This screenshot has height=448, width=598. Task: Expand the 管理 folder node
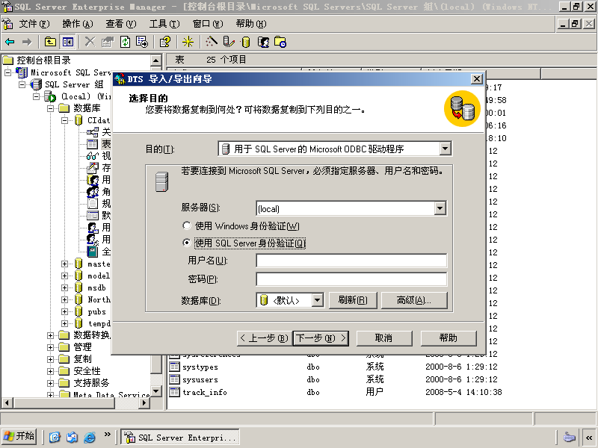pos(50,347)
